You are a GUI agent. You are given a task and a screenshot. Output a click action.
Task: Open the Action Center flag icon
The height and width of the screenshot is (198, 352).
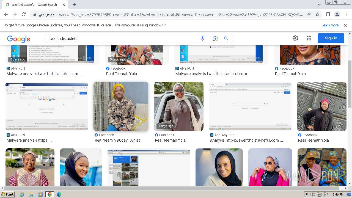tap(326, 194)
